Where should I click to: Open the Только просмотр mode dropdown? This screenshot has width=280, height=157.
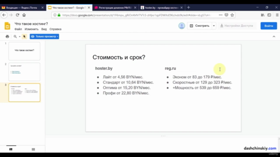44,37
